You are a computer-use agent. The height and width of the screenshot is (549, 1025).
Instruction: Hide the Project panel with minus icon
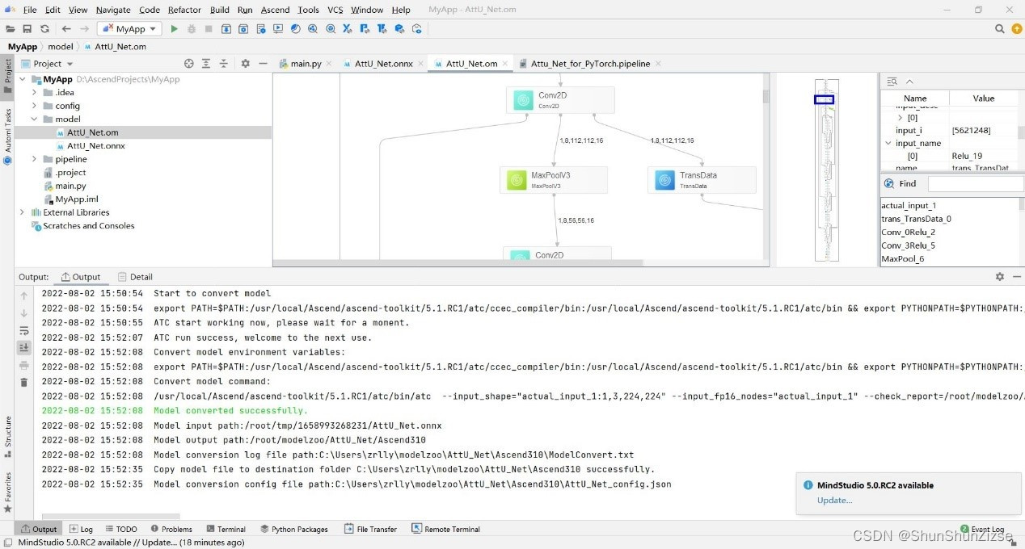(x=263, y=63)
